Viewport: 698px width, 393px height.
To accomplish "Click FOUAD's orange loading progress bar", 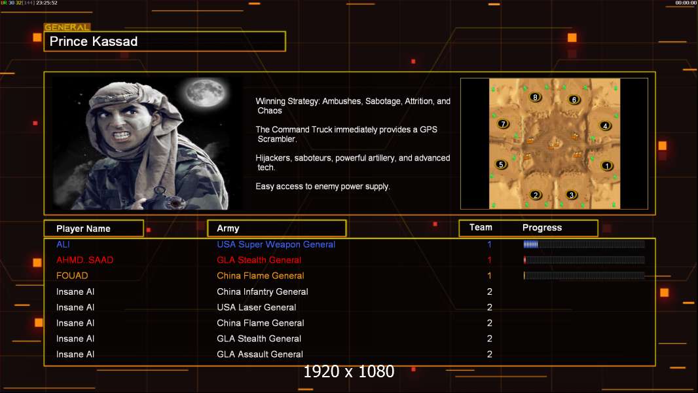I will [x=584, y=276].
